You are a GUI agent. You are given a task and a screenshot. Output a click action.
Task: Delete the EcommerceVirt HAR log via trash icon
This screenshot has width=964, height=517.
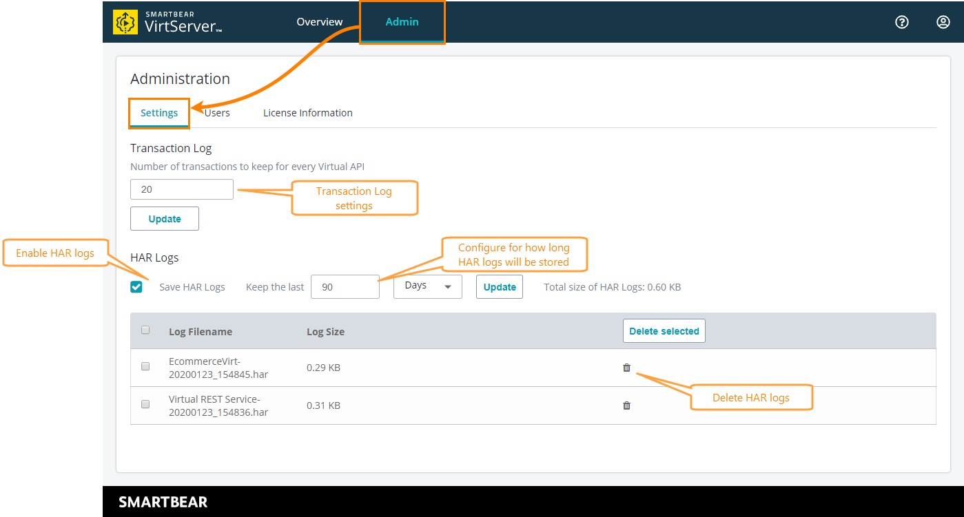(x=626, y=368)
